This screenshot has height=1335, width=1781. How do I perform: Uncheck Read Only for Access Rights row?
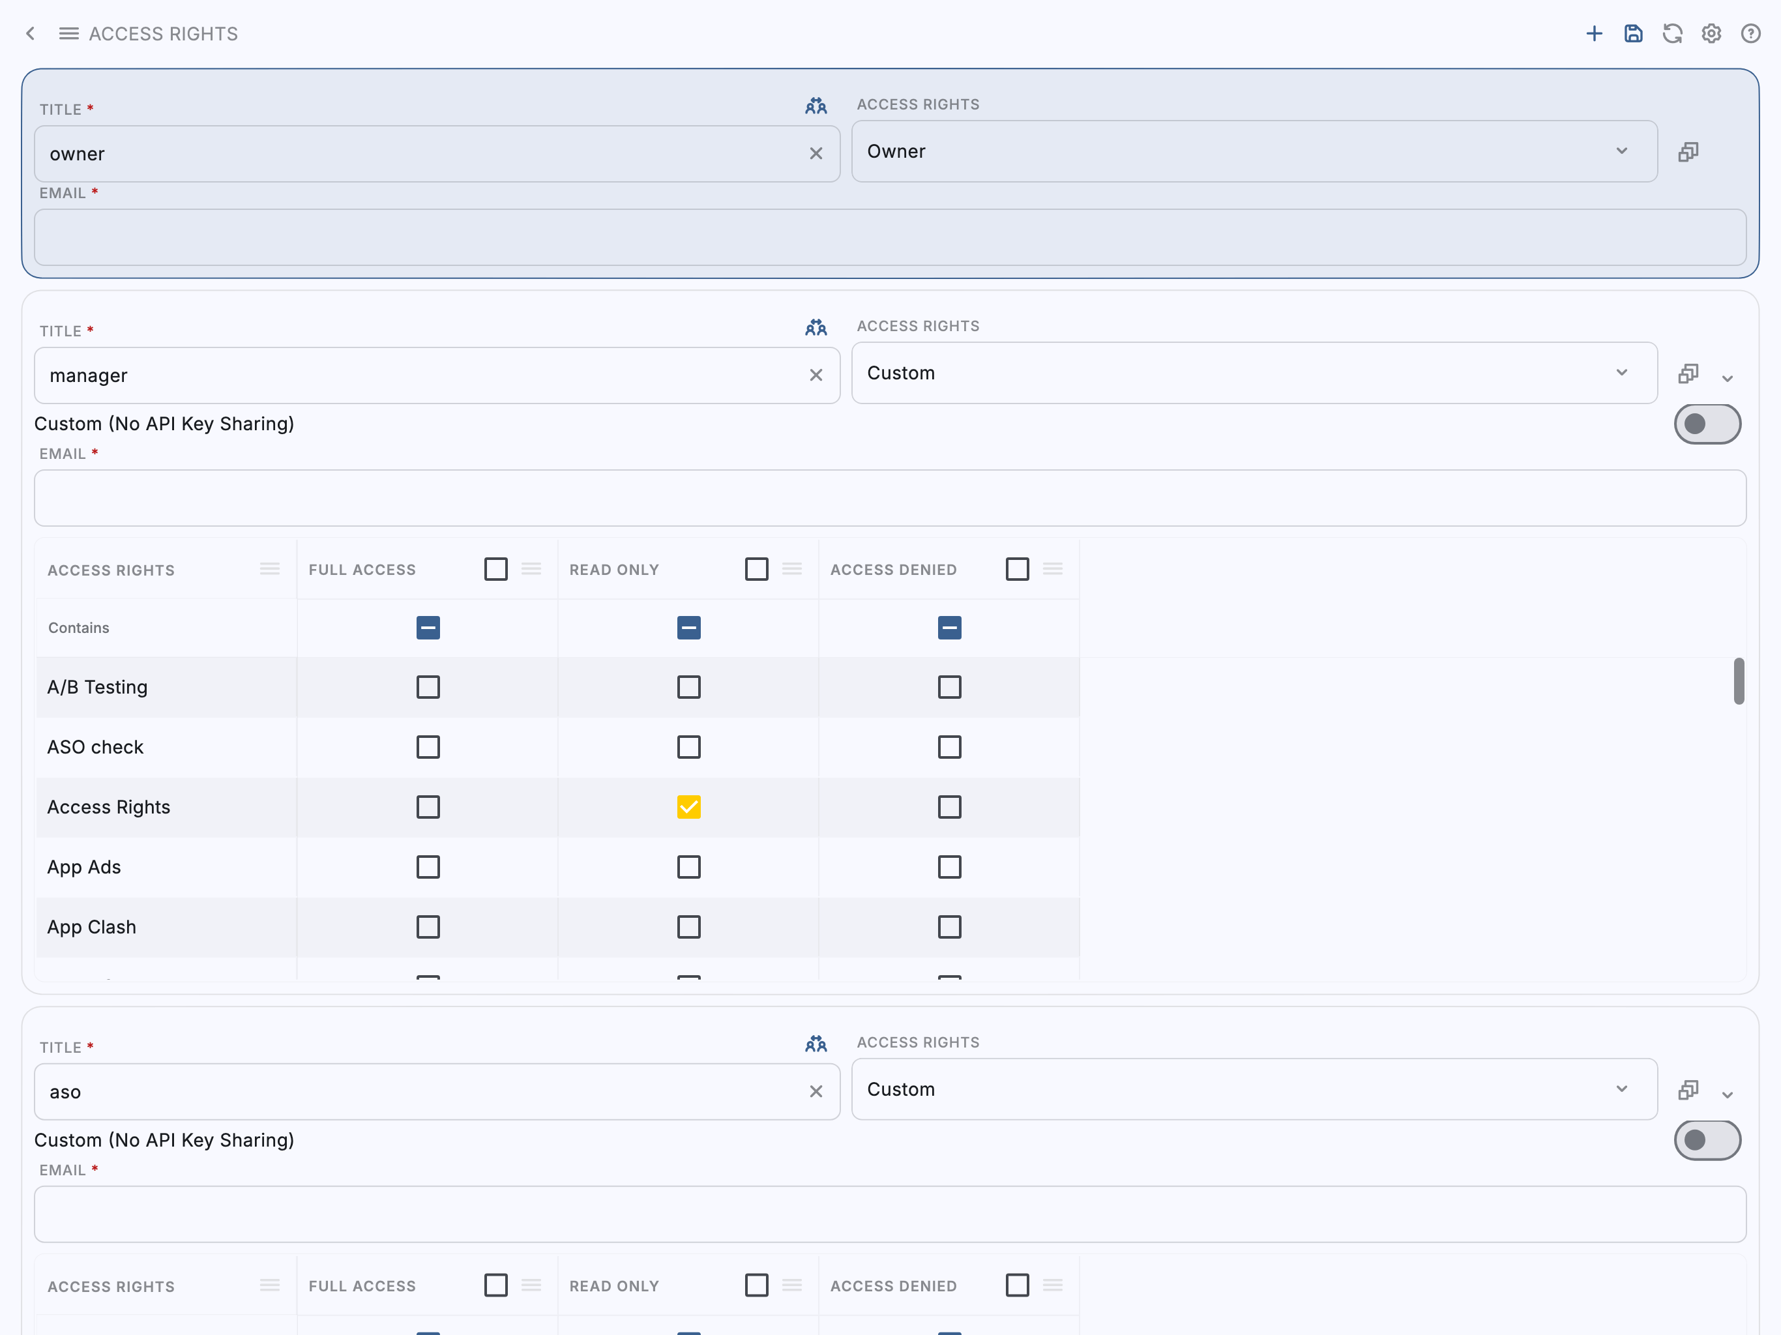[x=688, y=807]
